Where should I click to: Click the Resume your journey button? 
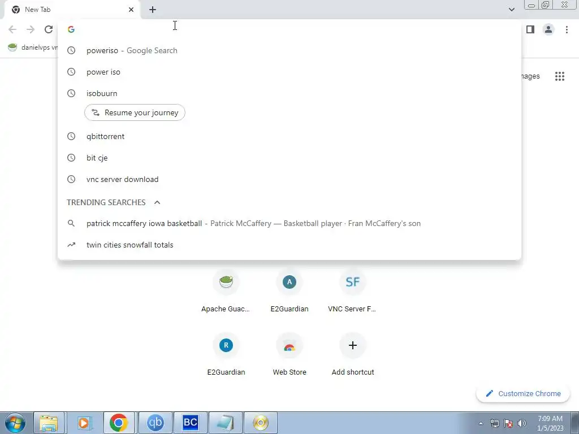pyautogui.click(x=135, y=112)
